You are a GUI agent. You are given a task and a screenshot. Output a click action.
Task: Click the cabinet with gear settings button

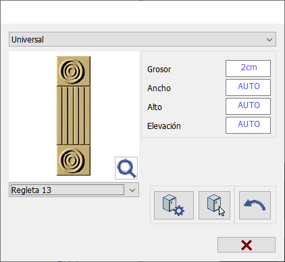click(x=174, y=205)
